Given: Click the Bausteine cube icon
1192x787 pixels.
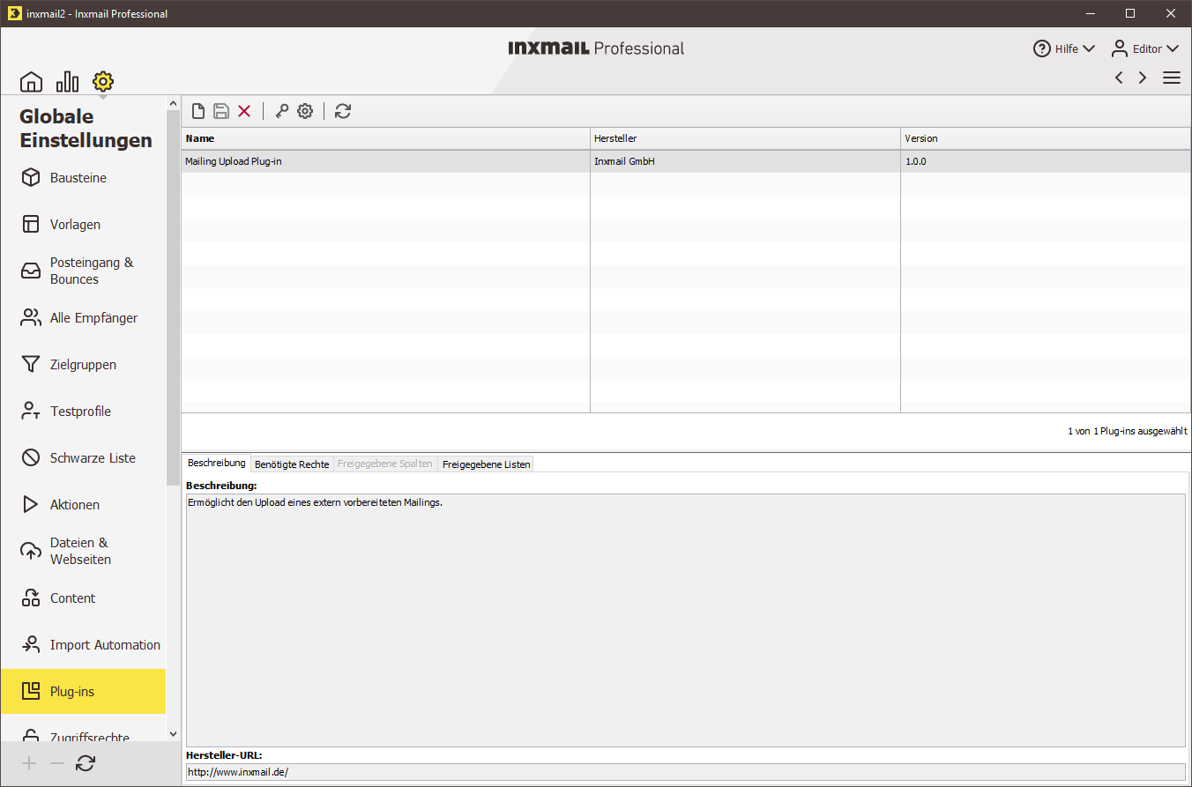Looking at the screenshot, I should click(31, 178).
